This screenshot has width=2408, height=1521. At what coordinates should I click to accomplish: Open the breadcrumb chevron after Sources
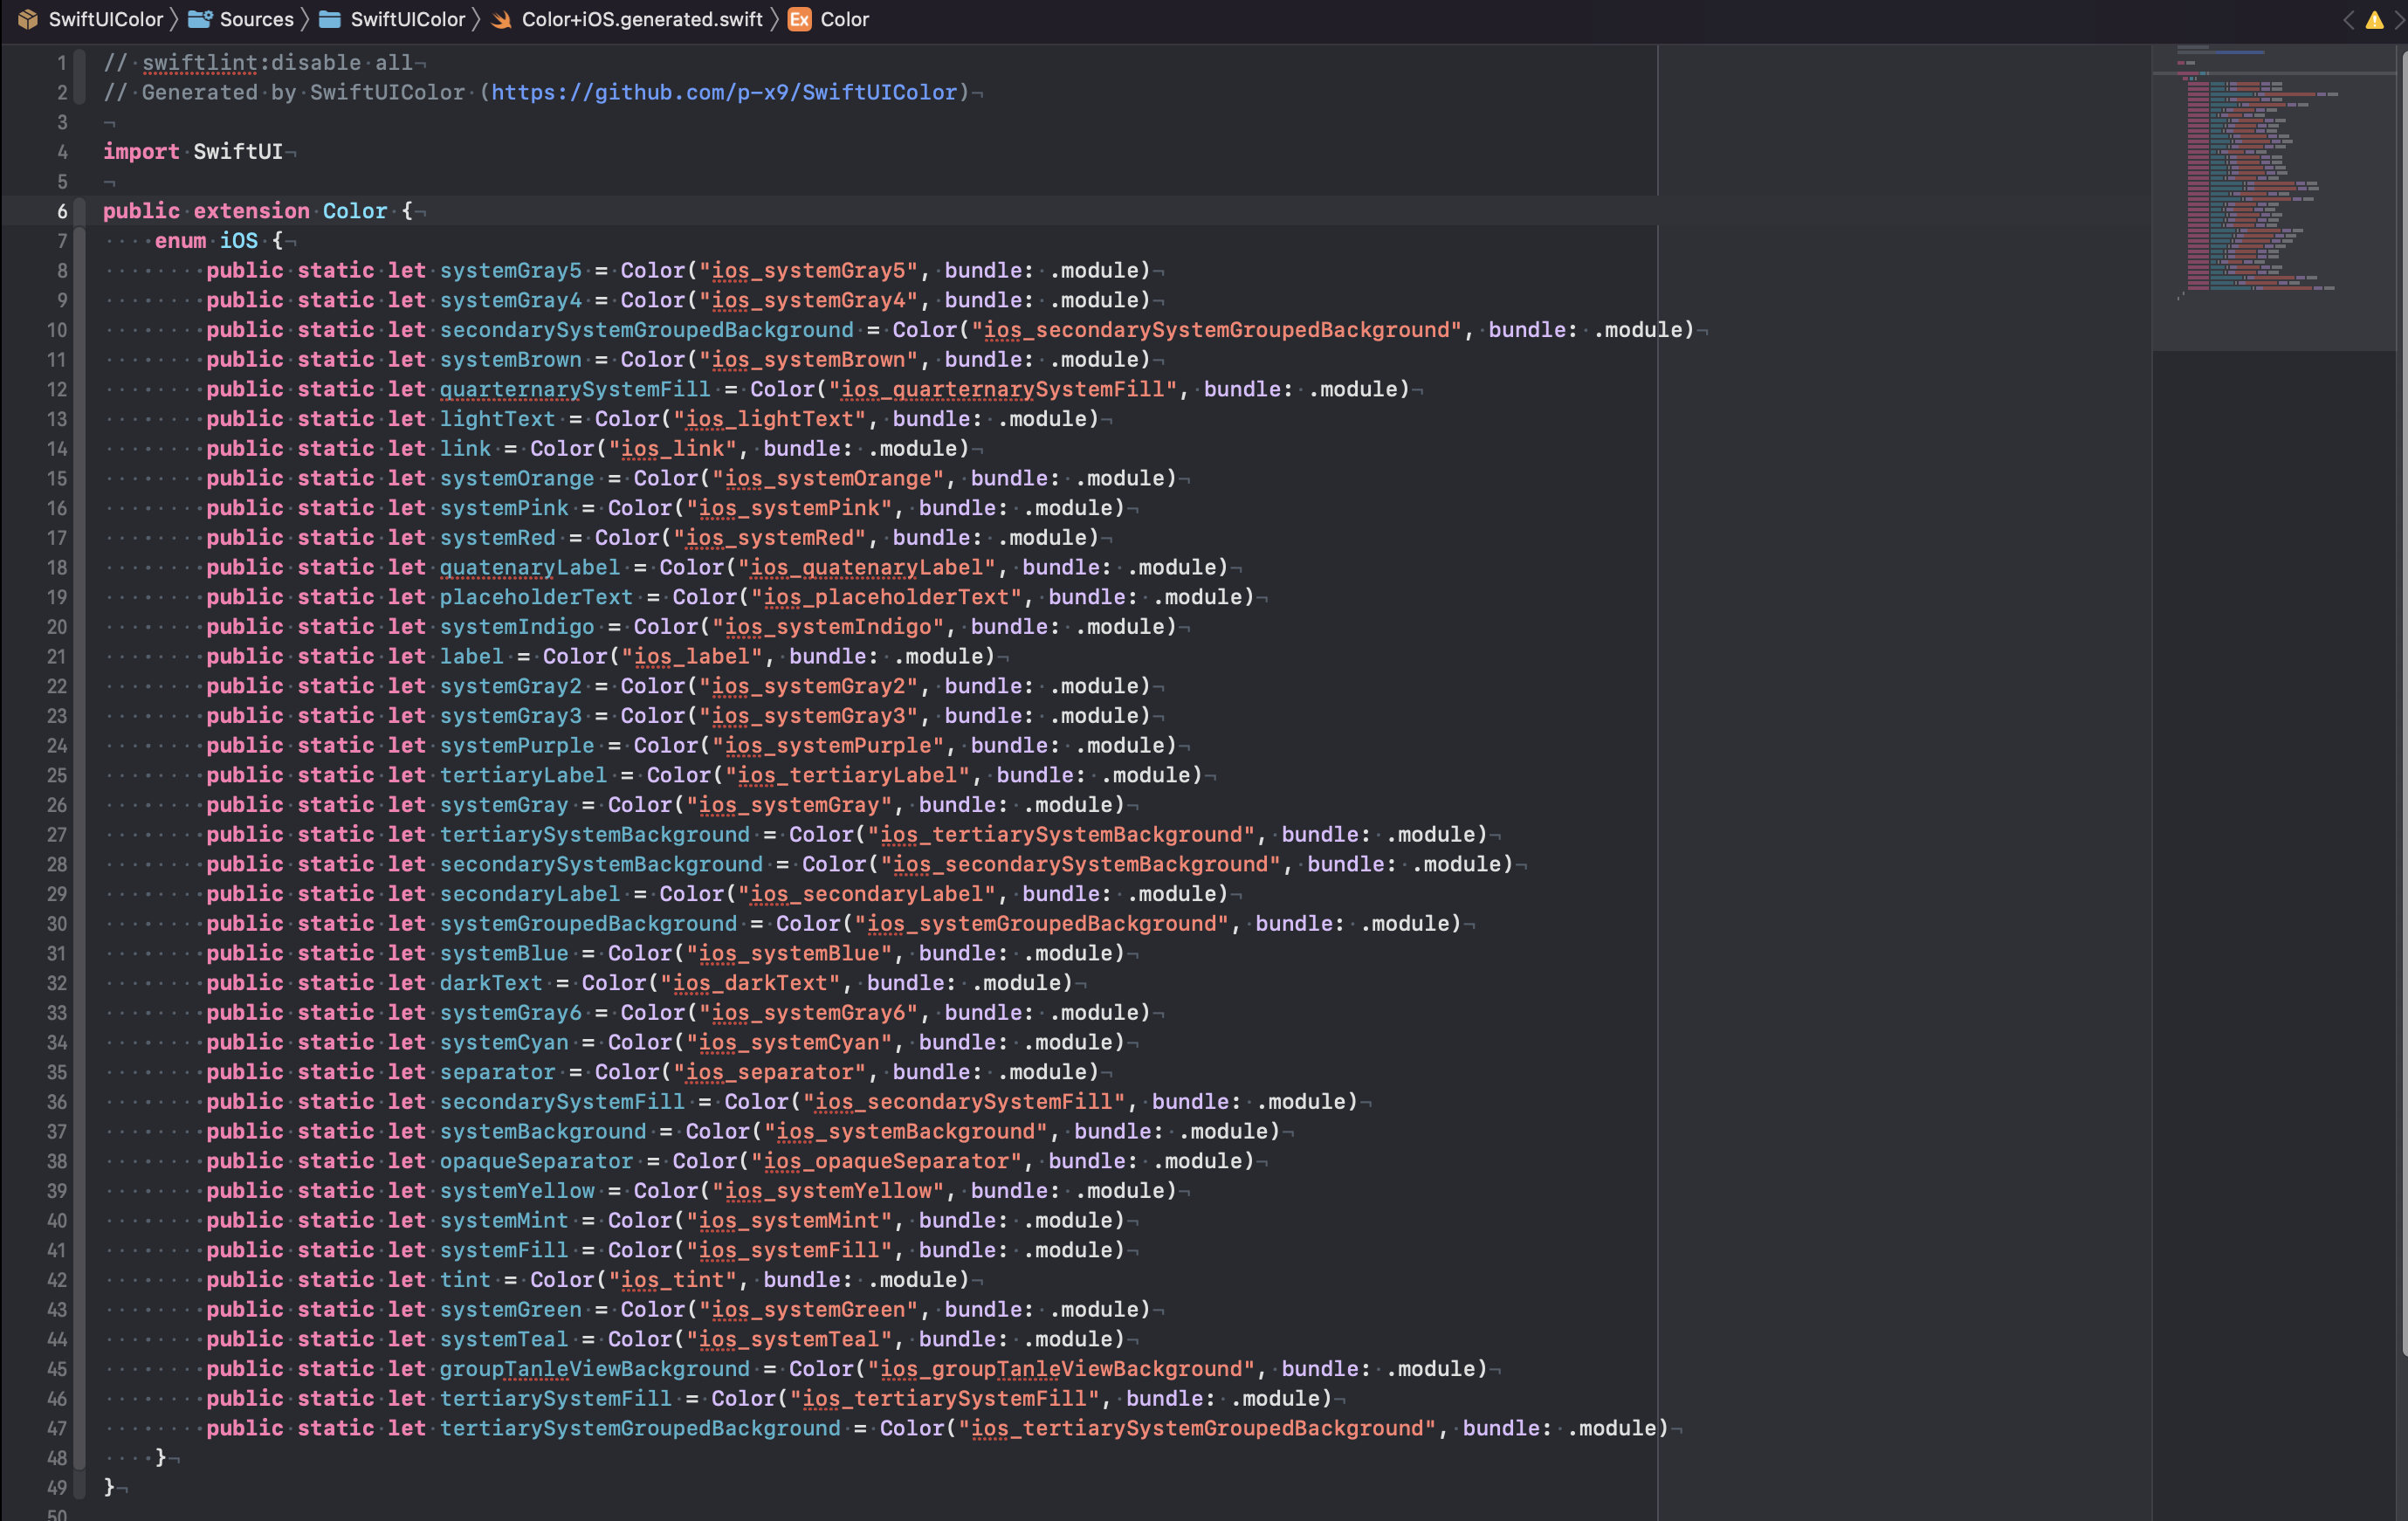tap(306, 19)
